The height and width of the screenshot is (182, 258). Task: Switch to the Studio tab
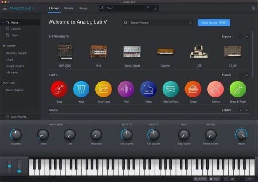(68, 8)
